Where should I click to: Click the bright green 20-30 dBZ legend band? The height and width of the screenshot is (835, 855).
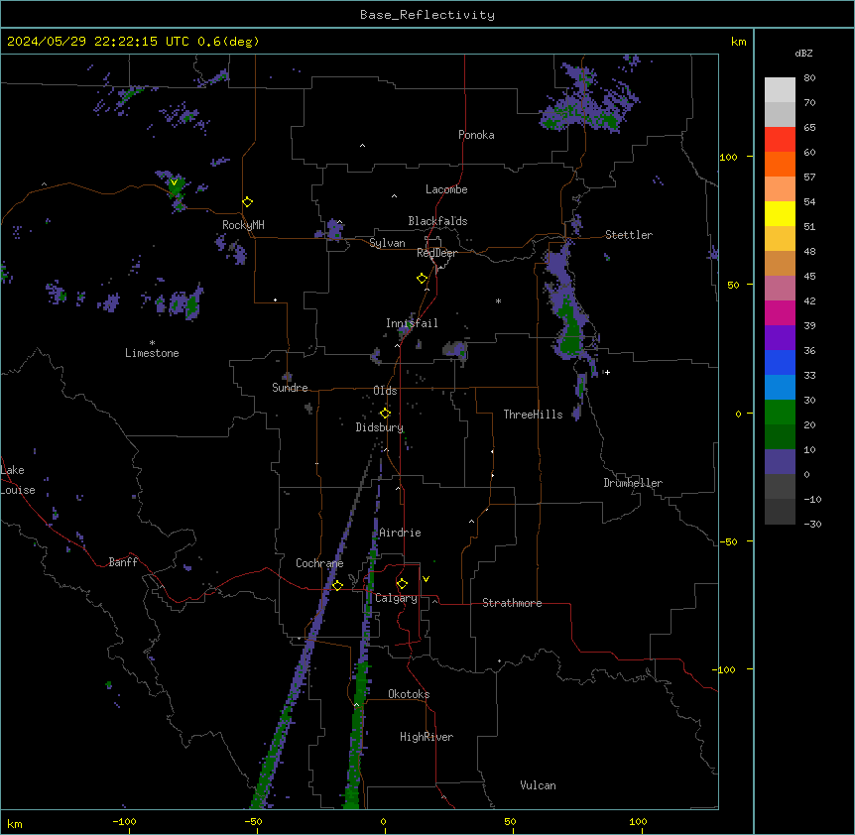(780, 413)
